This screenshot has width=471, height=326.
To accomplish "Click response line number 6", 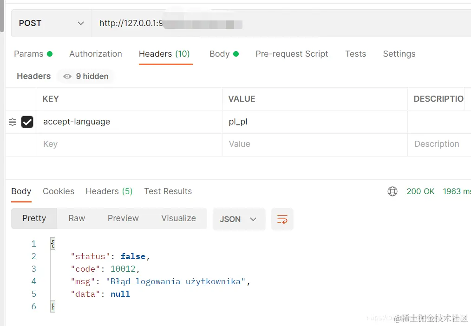I will tap(33, 306).
